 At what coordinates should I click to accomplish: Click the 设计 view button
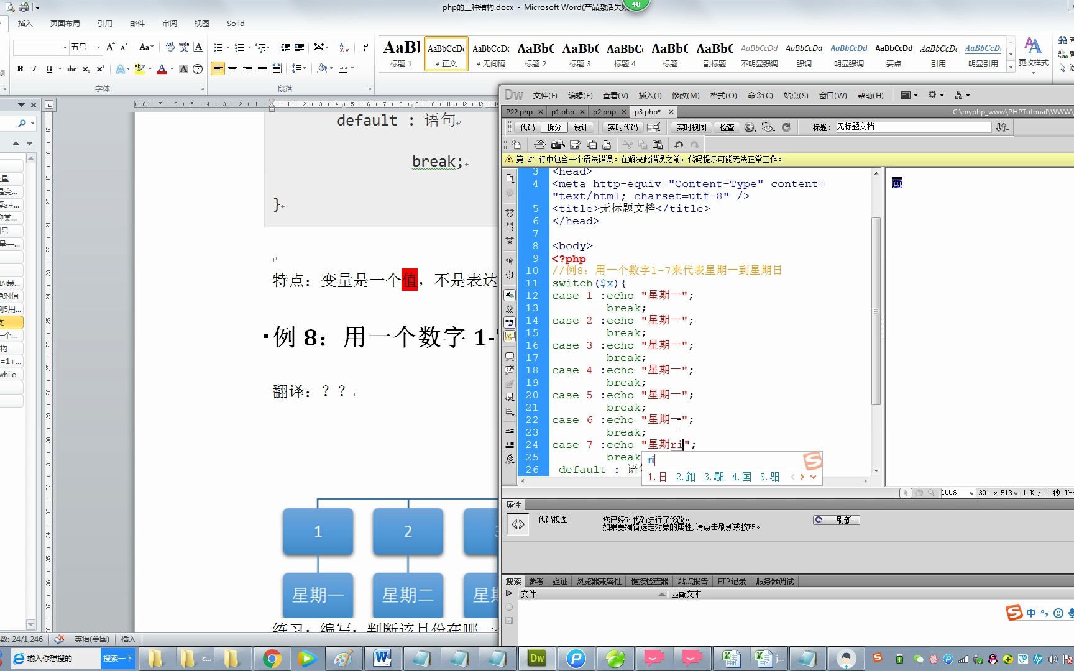pos(581,127)
